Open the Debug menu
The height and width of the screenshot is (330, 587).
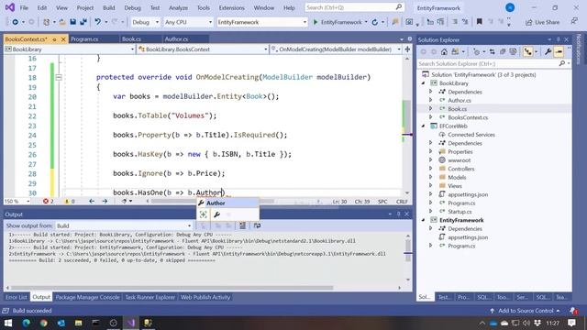(x=132, y=7)
